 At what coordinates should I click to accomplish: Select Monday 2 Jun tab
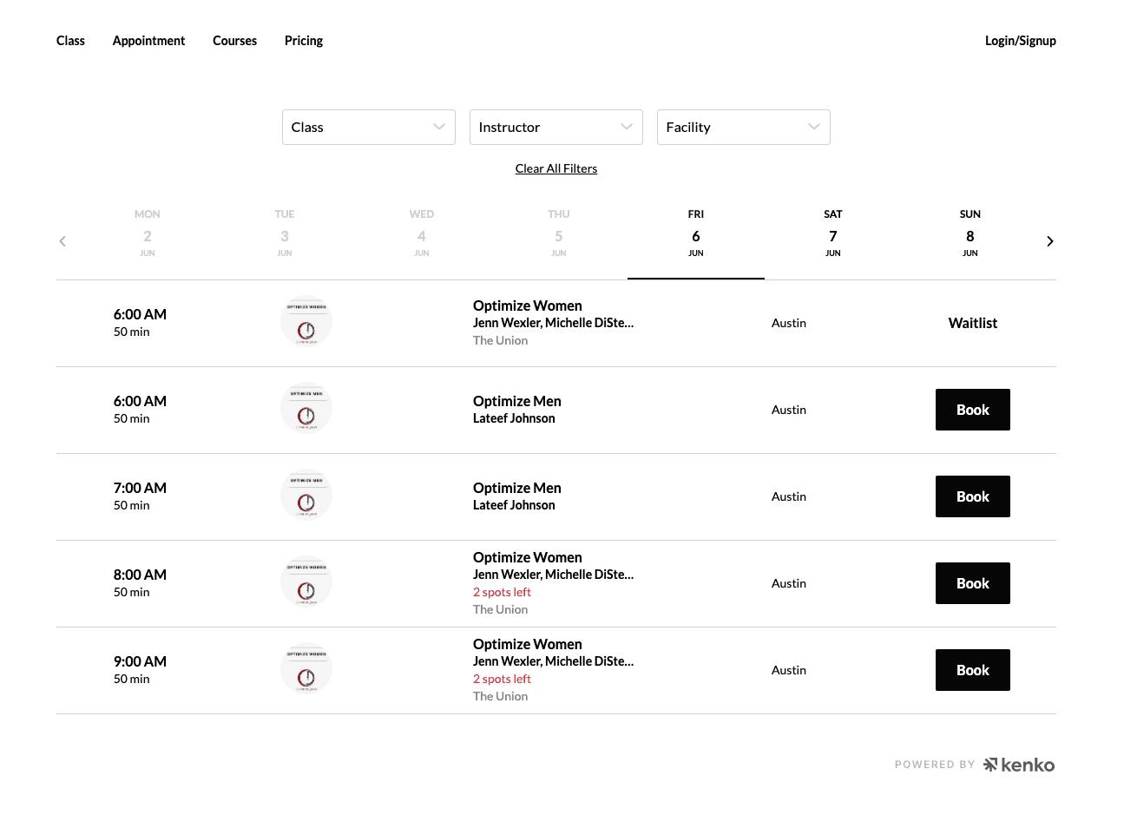148,234
